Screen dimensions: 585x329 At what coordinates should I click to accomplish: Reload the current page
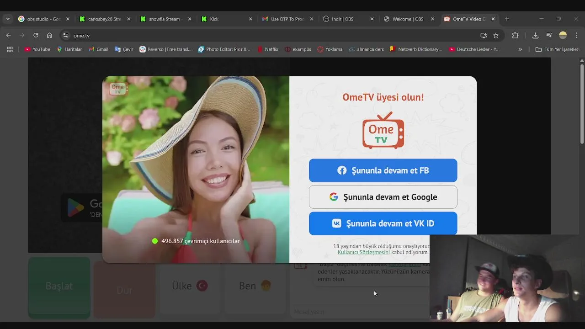click(36, 35)
